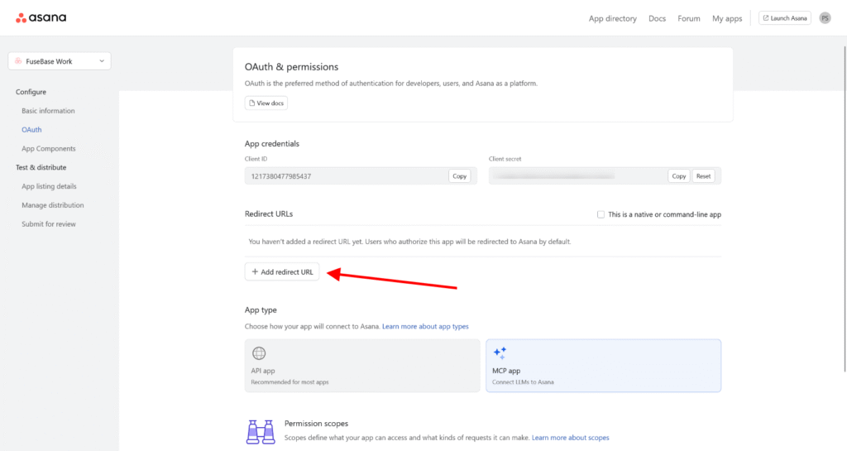This screenshot has height=451, width=847.
Task: Open App directory in top navigation
Action: [x=613, y=18]
